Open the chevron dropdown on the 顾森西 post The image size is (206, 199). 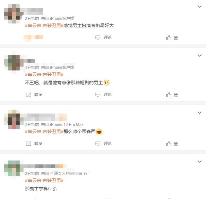coord(199,113)
